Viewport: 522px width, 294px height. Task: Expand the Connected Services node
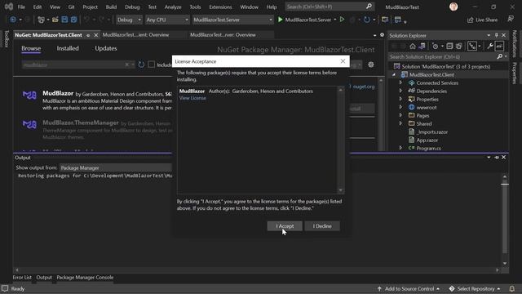pos(400,82)
